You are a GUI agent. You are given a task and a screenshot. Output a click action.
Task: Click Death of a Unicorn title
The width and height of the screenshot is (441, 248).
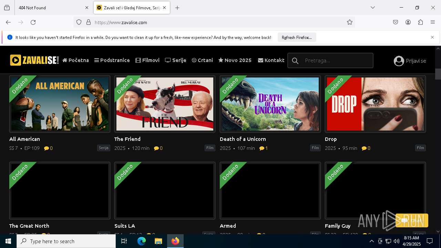[x=243, y=139]
